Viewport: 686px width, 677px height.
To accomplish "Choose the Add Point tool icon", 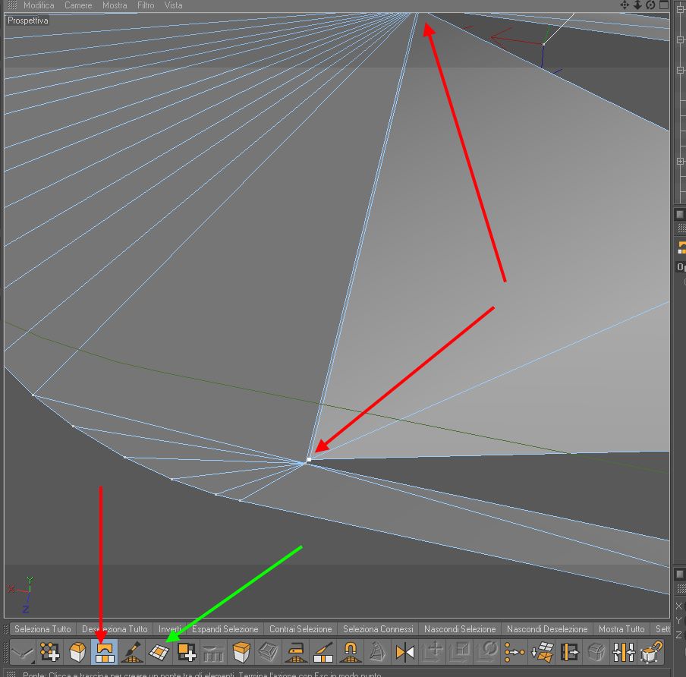I will [50, 653].
